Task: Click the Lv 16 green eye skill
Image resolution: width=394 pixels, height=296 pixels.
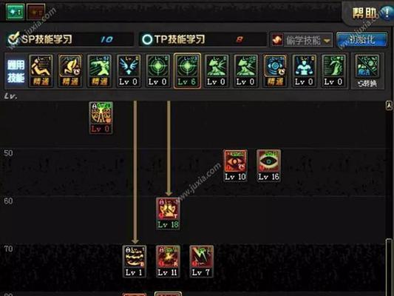Action: click(268, 166)
